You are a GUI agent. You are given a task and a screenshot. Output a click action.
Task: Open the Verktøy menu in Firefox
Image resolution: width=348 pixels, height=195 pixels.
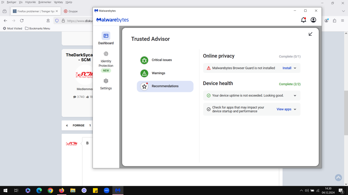coord(58,2)
